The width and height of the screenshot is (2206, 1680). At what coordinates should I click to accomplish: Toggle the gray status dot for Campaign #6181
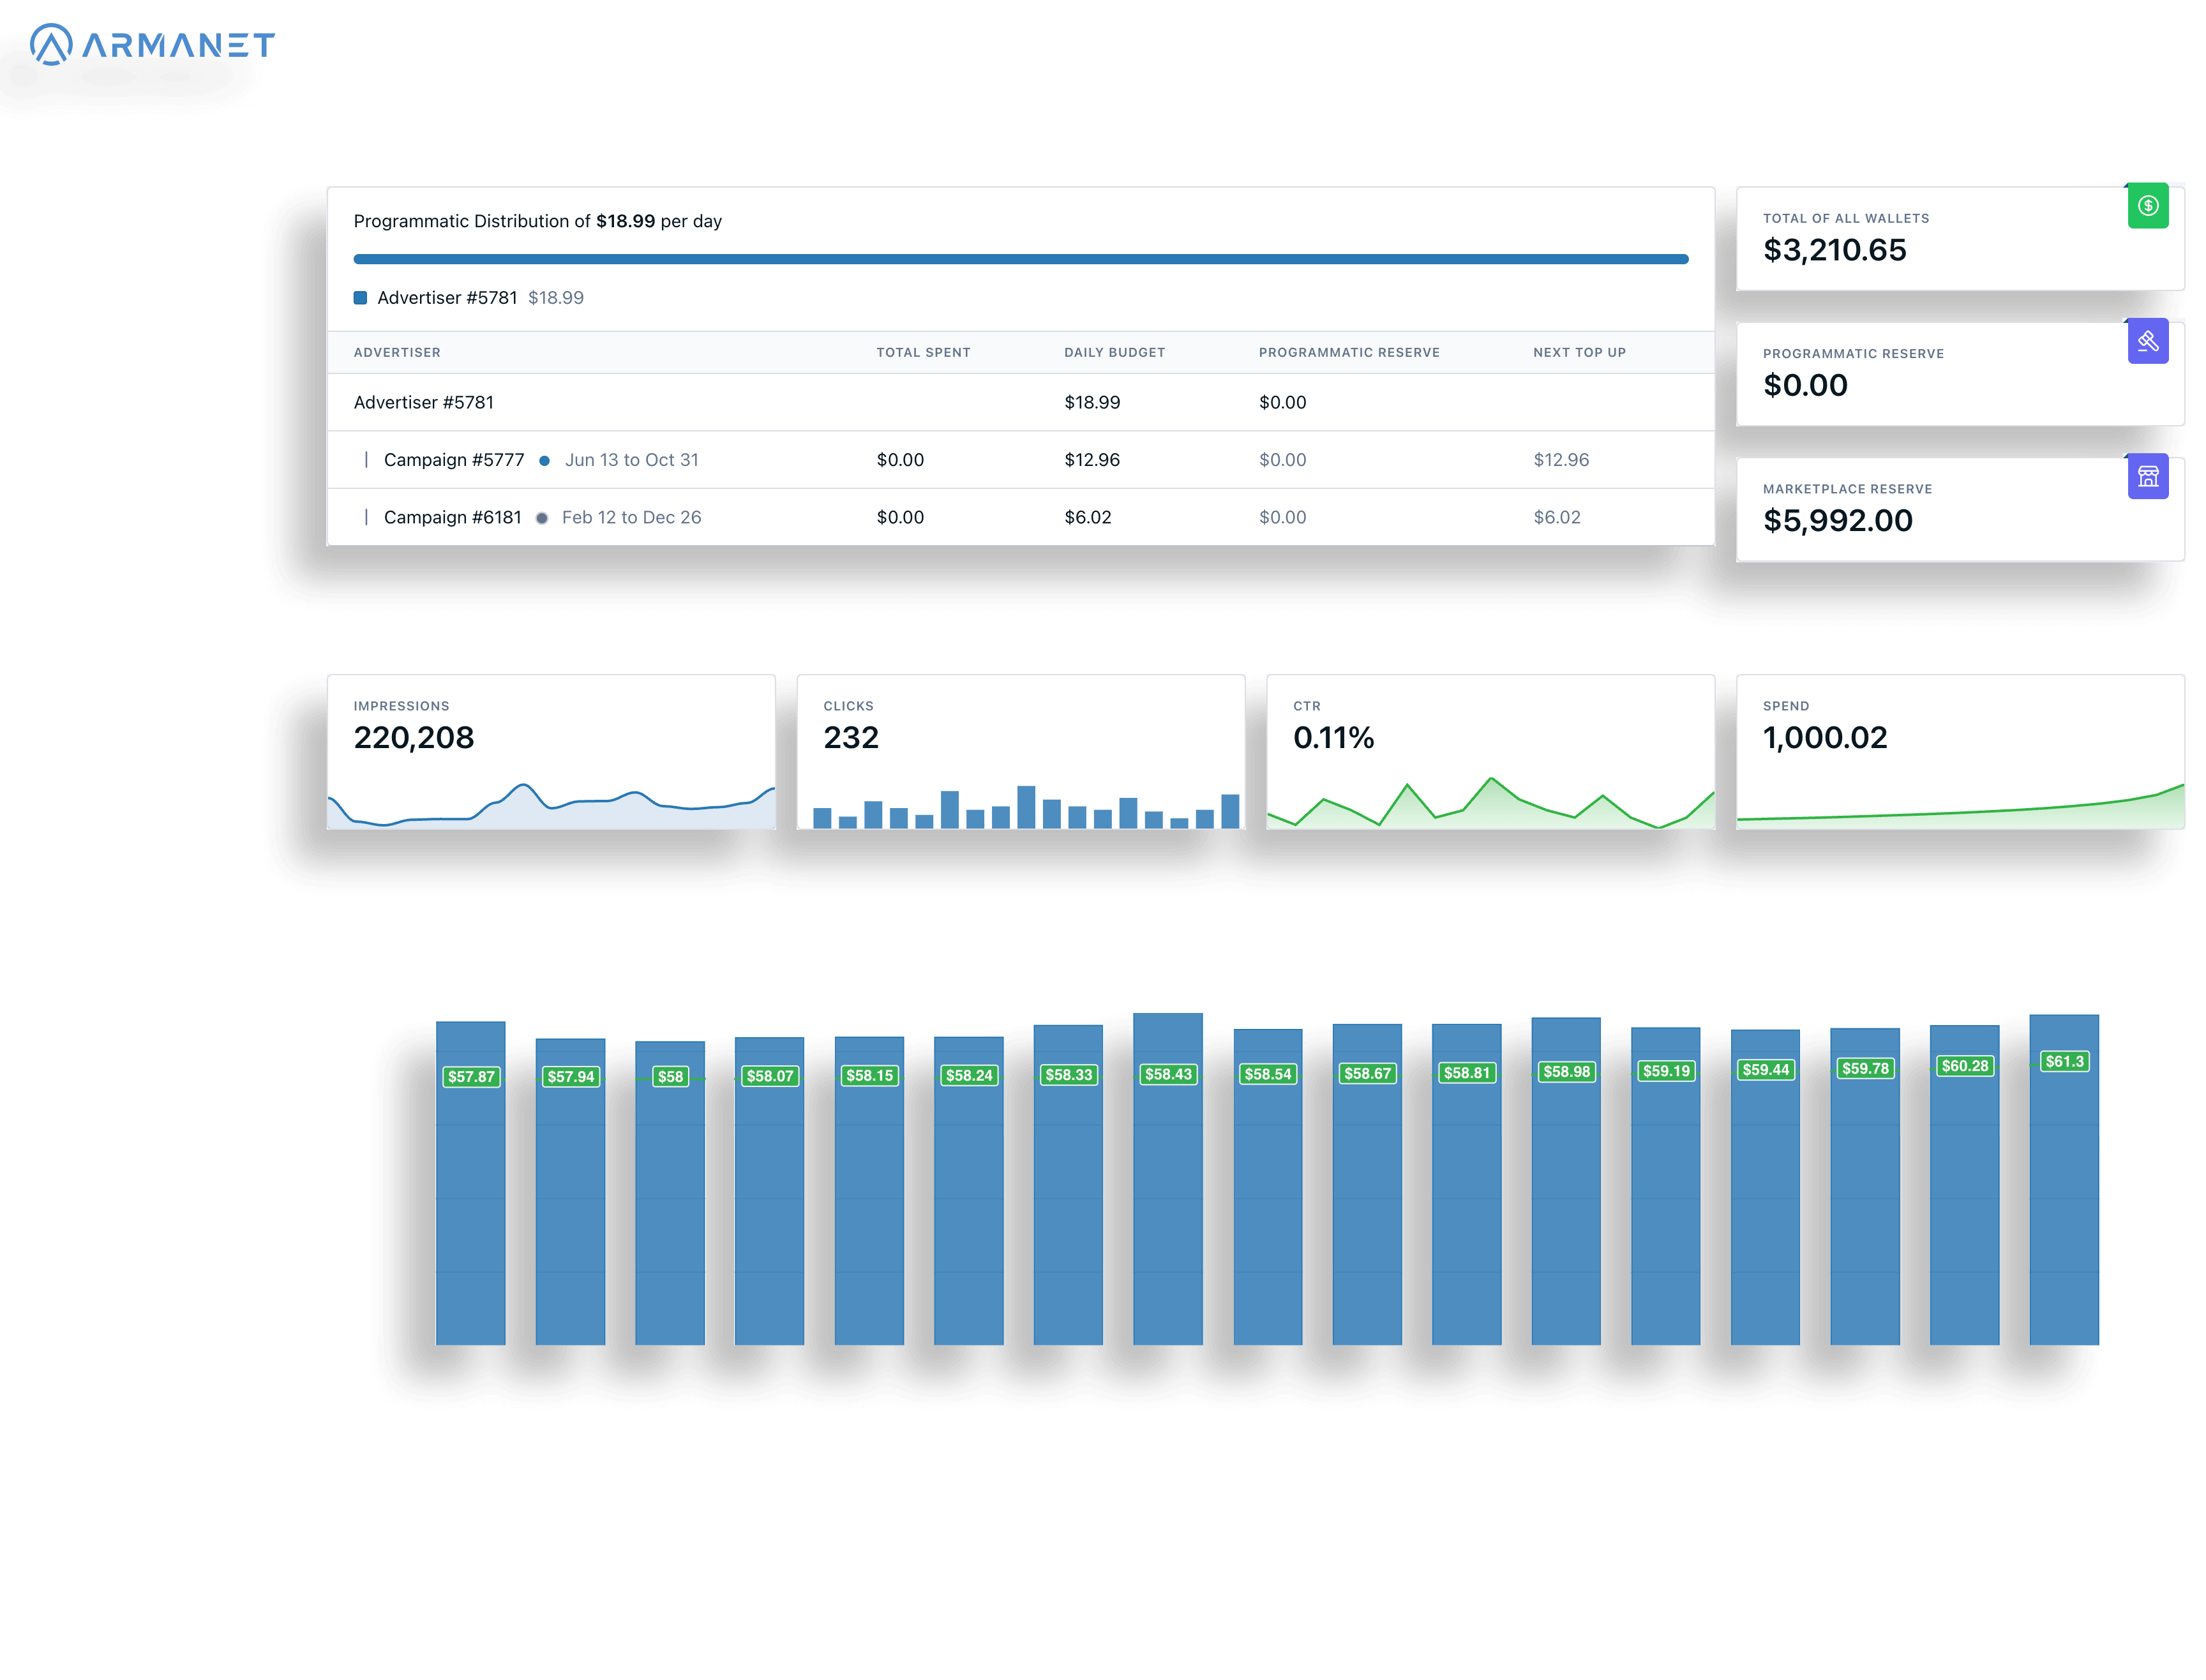[x=542, y=517]
